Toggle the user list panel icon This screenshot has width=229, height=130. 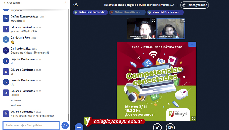point(76,5)
